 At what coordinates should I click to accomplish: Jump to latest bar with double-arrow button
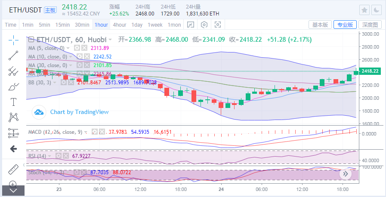coord(345,174)
